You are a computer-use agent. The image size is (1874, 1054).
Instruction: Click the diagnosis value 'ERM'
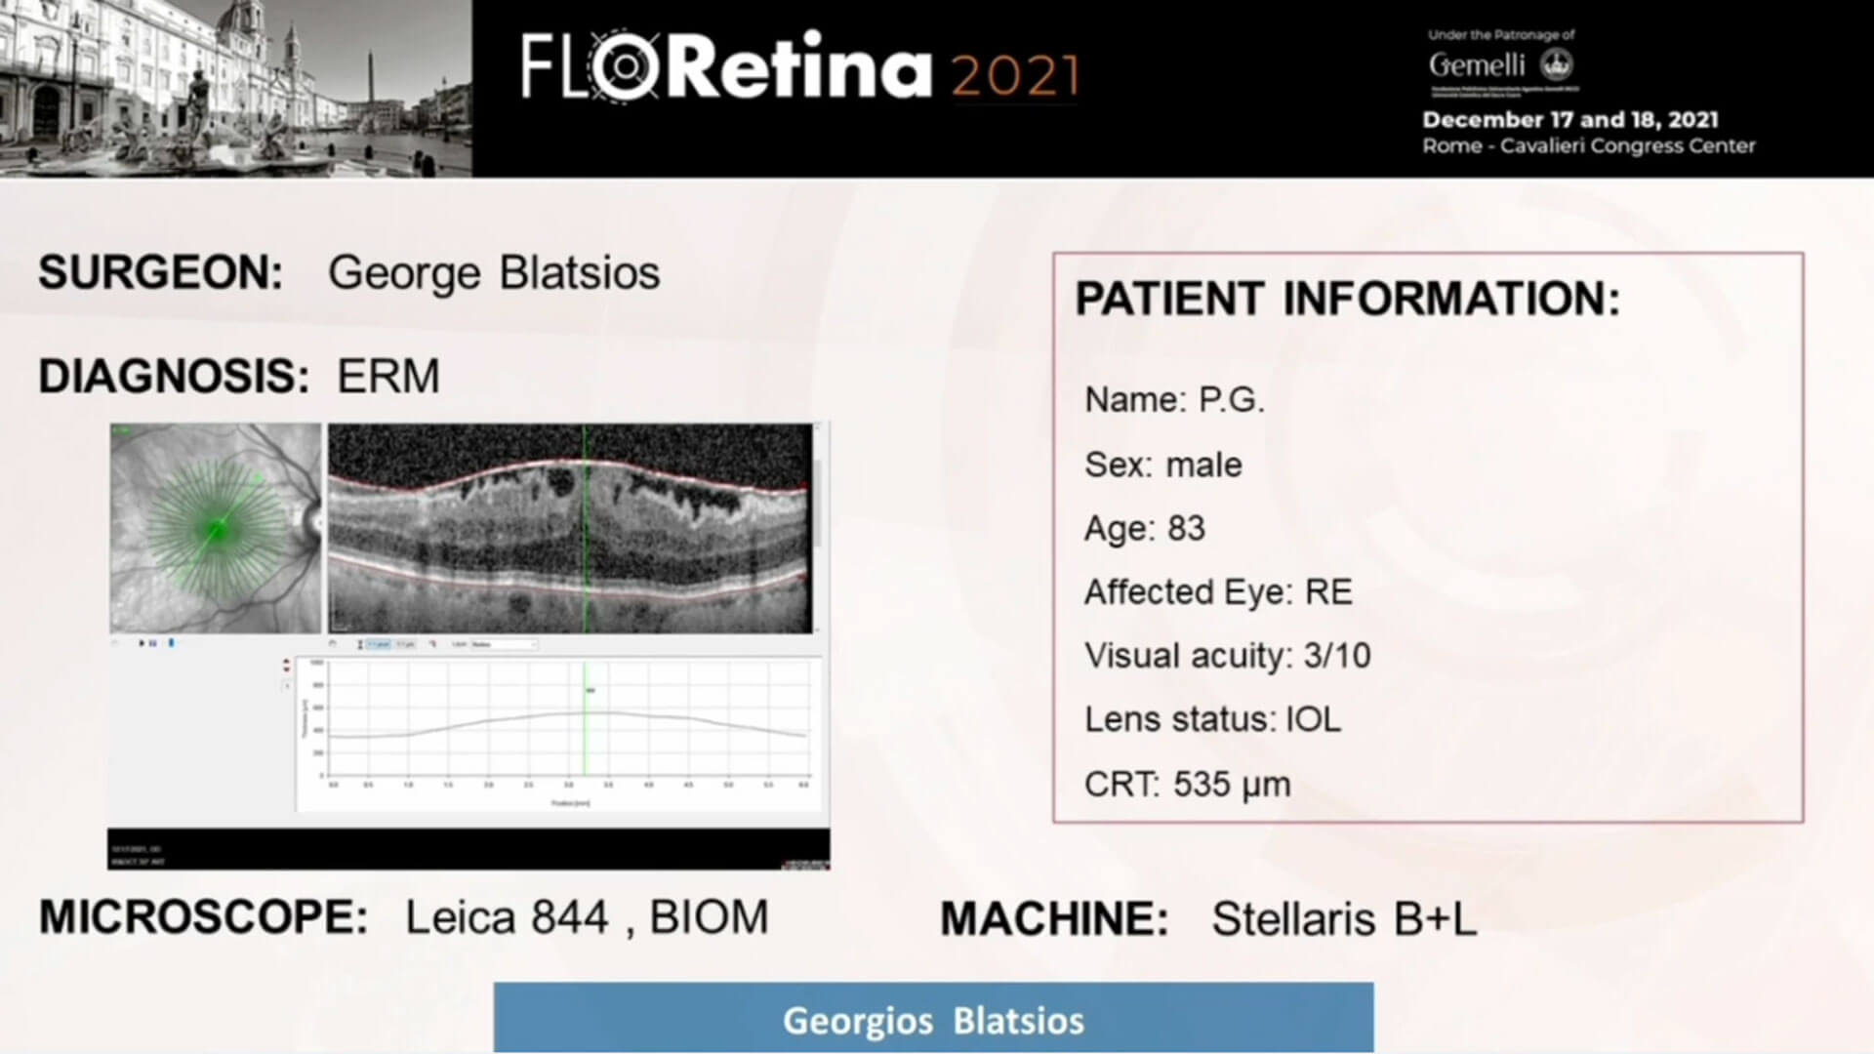[388, 377]
